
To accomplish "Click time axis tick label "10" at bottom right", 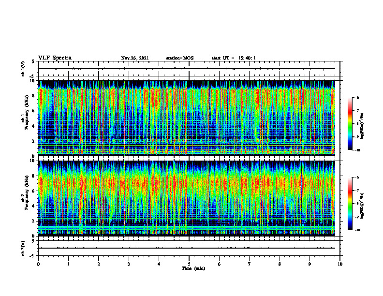I will pos(340,264).
